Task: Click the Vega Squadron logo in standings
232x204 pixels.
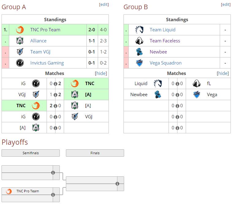Action: [x=139, y=63]
